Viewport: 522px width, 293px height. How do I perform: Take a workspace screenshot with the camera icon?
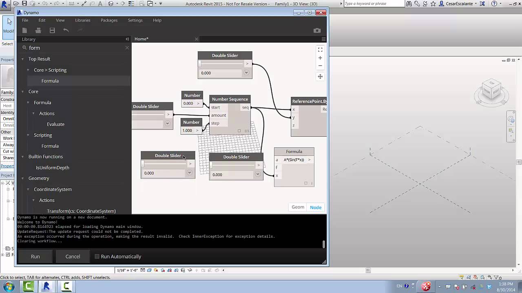point(317,30)
